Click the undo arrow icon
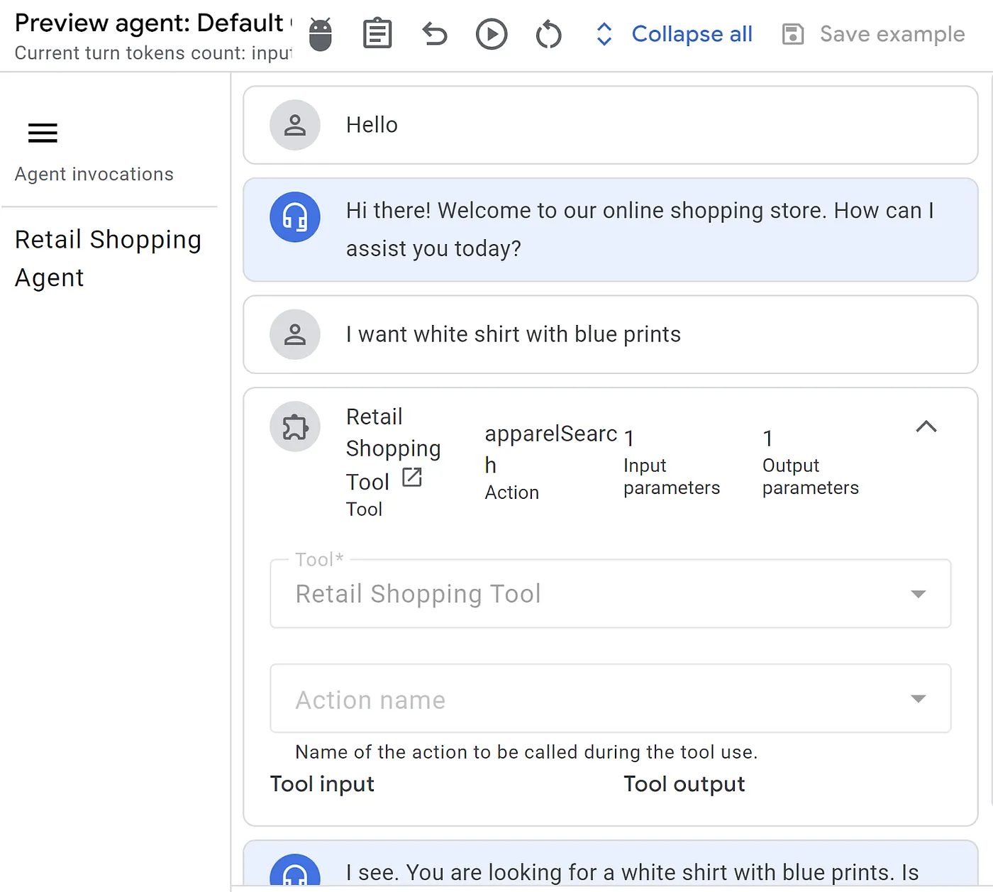993x892 pixels. click(434, 34)
